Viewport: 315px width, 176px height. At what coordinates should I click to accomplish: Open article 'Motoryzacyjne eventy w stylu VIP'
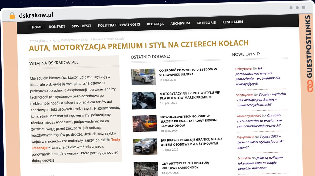(x=190, y=95)
